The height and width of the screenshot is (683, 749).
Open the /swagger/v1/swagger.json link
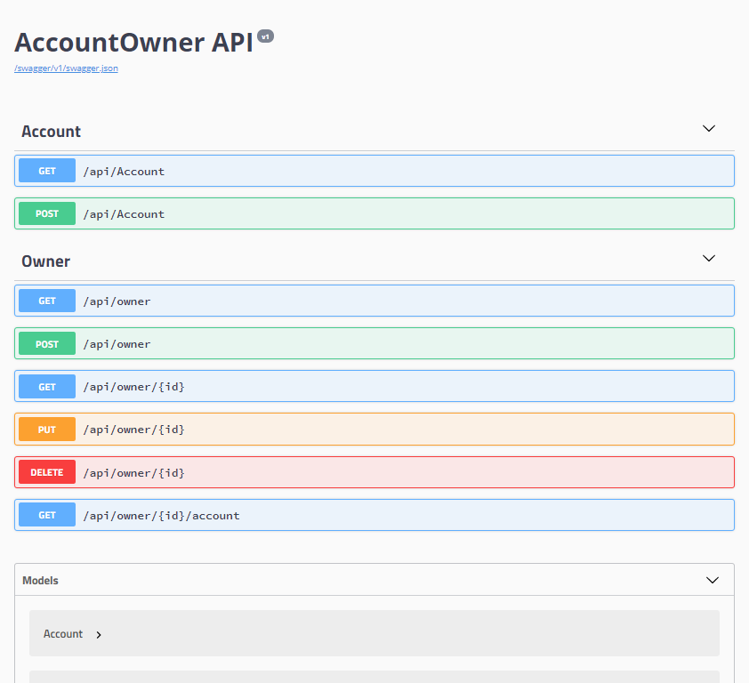[66, 68]
